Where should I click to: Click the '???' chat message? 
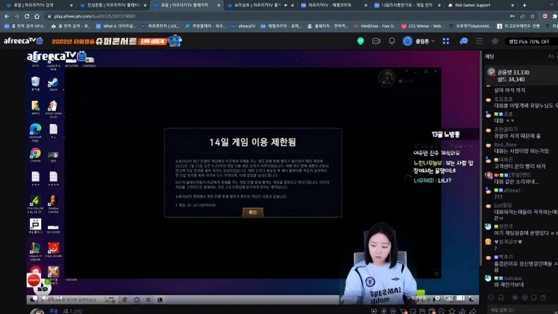point(498,197)
